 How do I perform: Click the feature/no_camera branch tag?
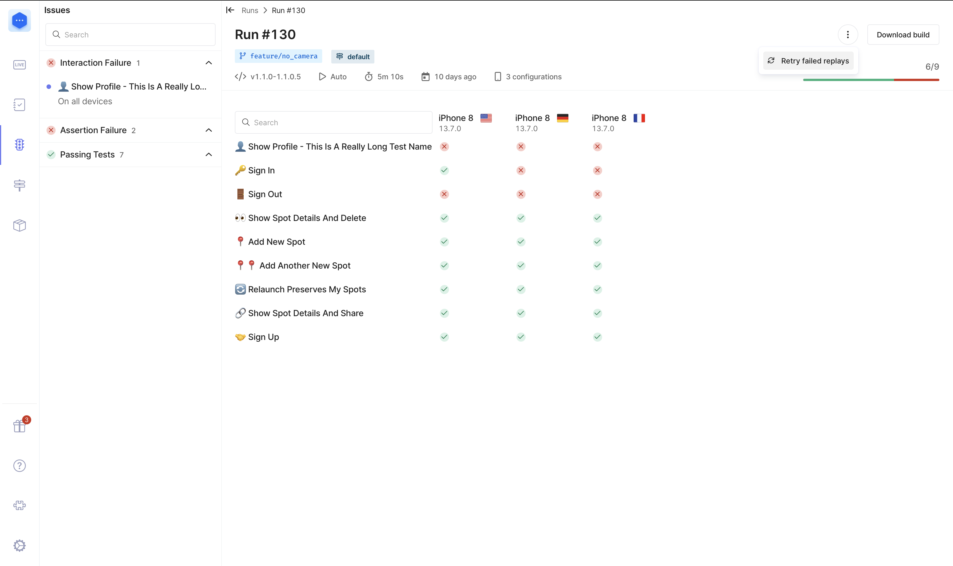pos(278,56)
